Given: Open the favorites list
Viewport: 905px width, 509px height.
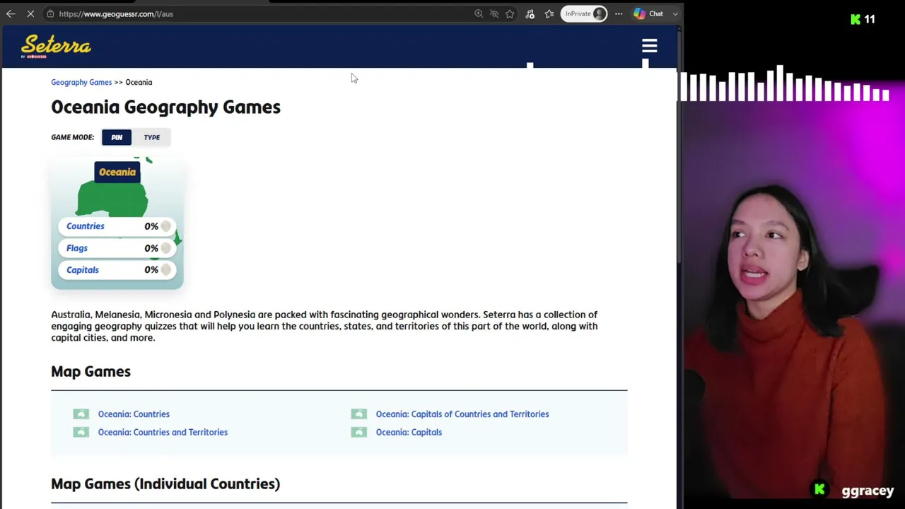Looking at the screenshot, I should pos(549,13).
